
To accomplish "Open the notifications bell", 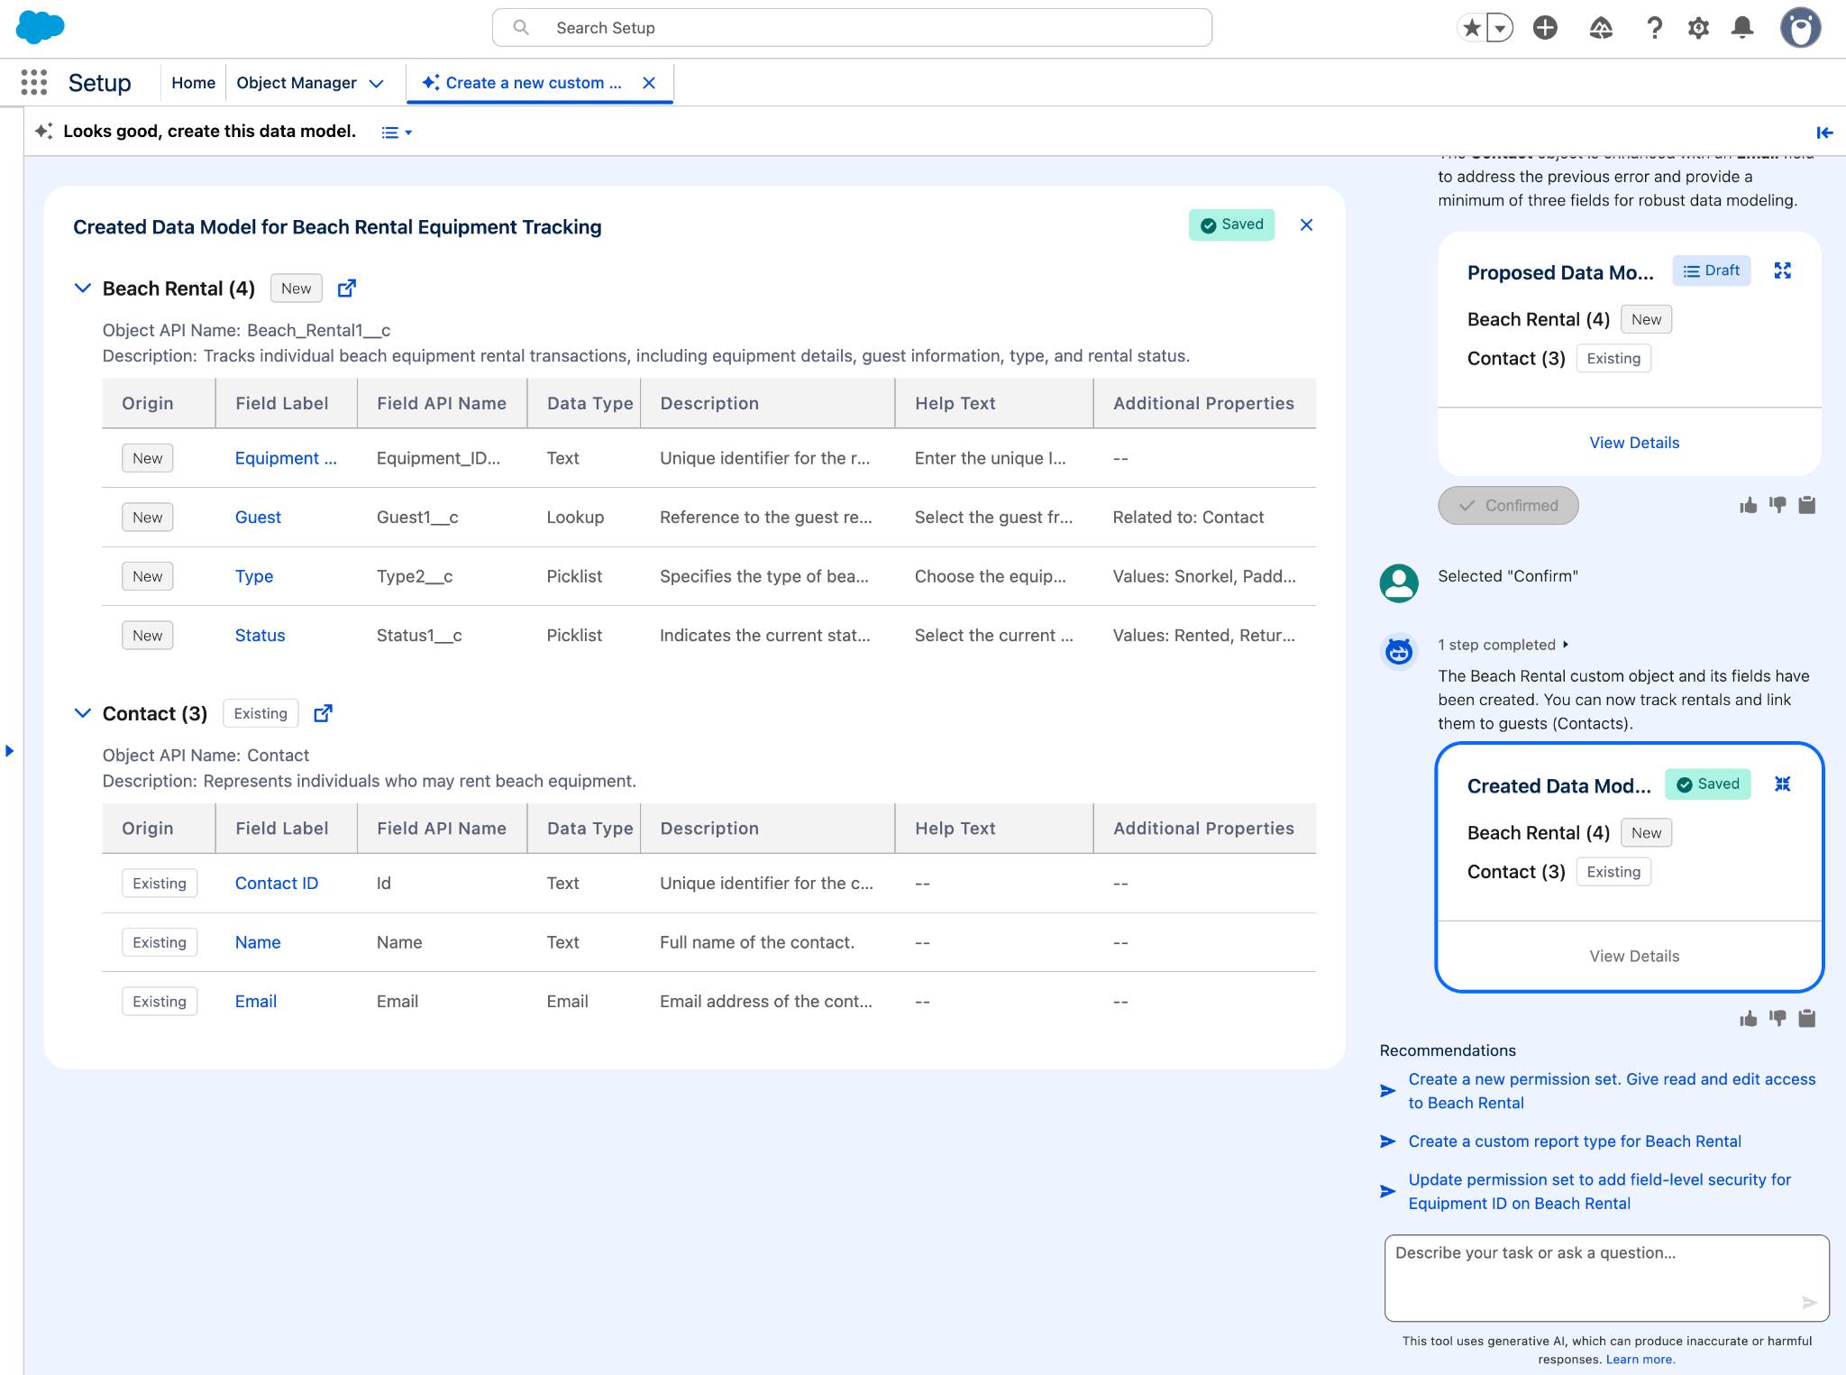I will pos(1743,28).
